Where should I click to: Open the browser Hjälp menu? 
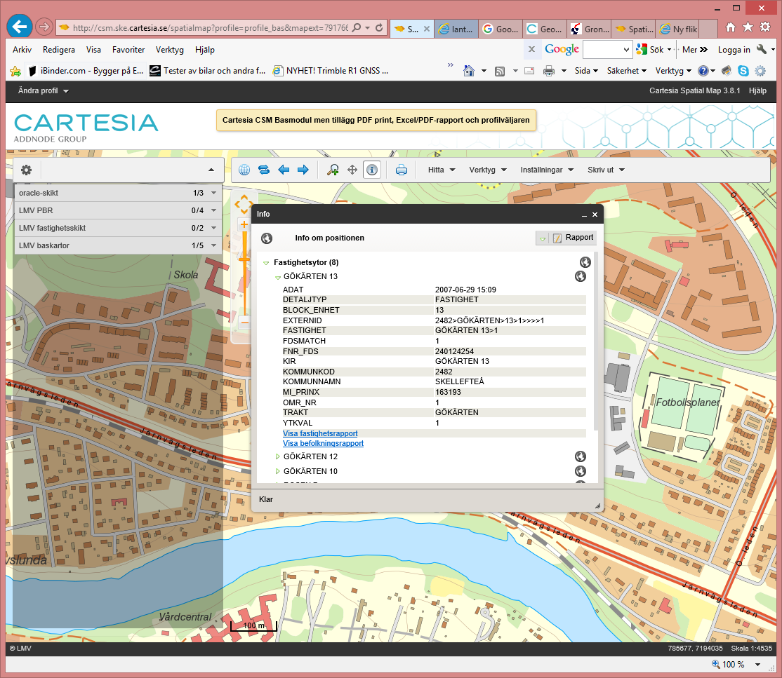(204, 50)
